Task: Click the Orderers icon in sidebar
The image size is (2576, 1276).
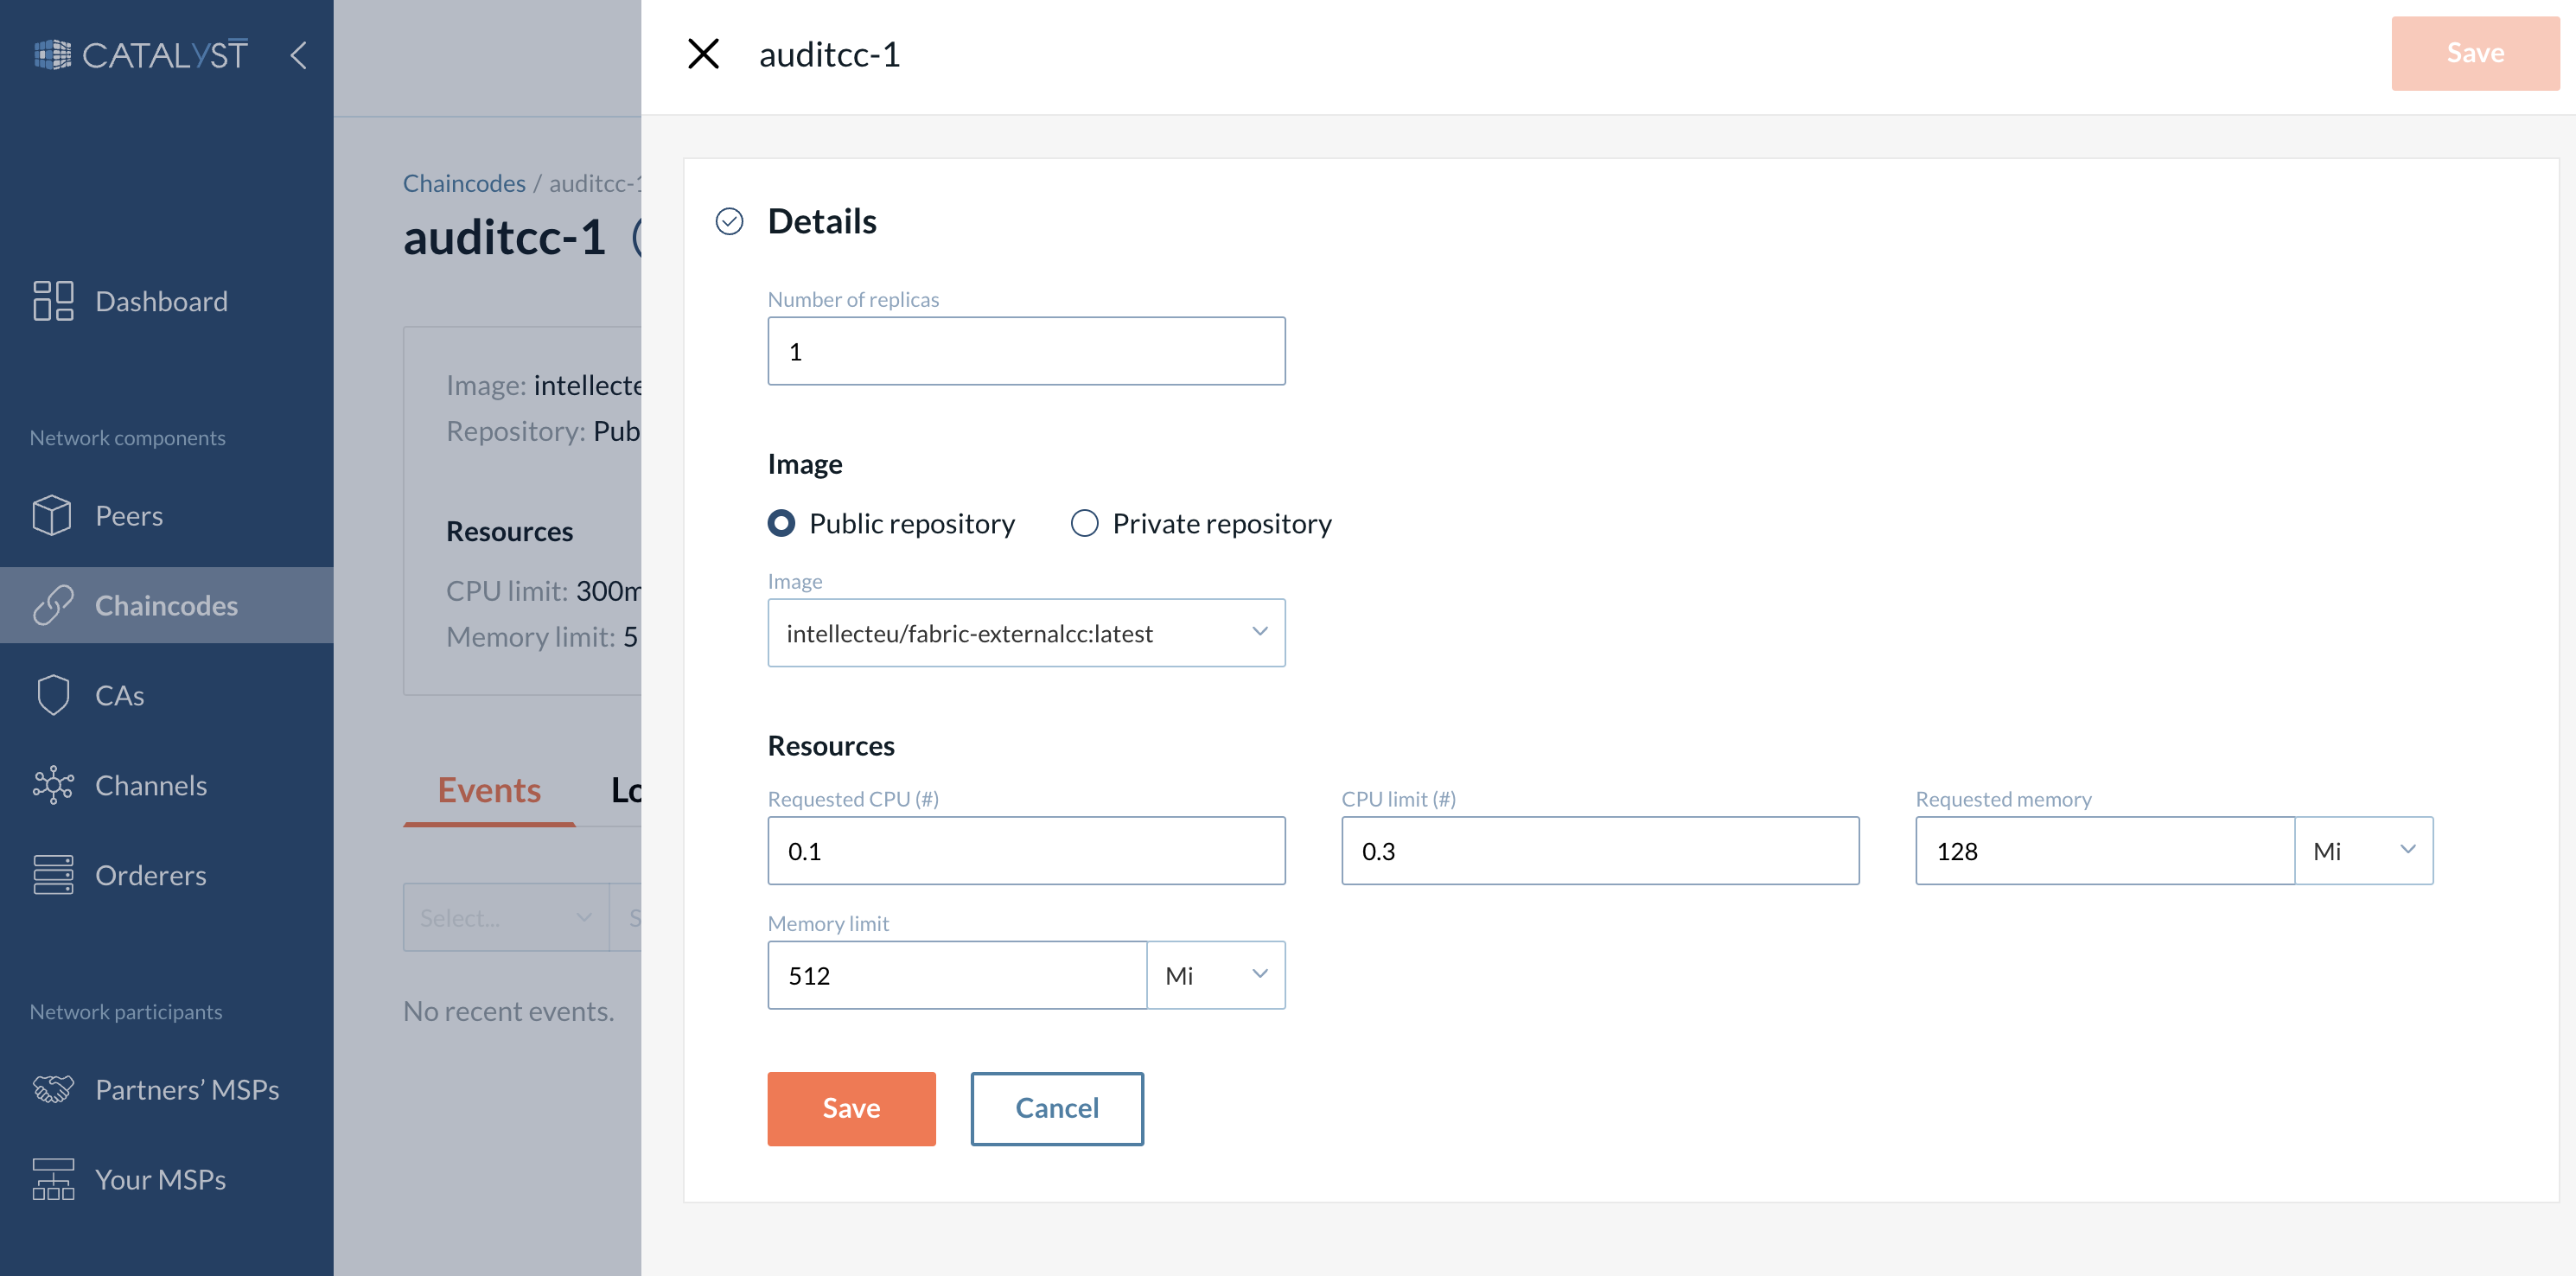Action: (54, 874)
